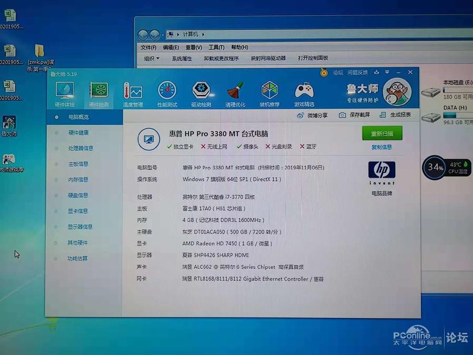
Task: Click 本地磁盘 (E:) capacity usage bar
Action: [458, 90]
